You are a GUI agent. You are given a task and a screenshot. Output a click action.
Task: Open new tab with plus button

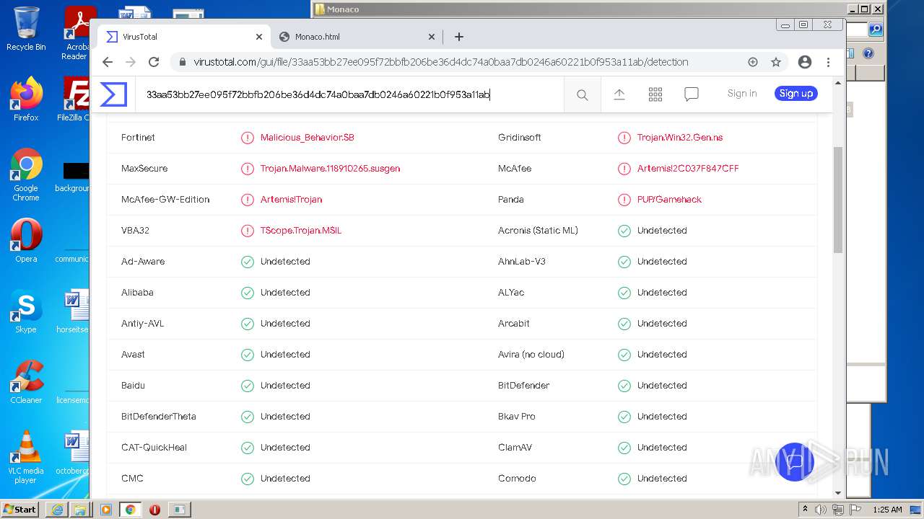[x=459, y=37]
